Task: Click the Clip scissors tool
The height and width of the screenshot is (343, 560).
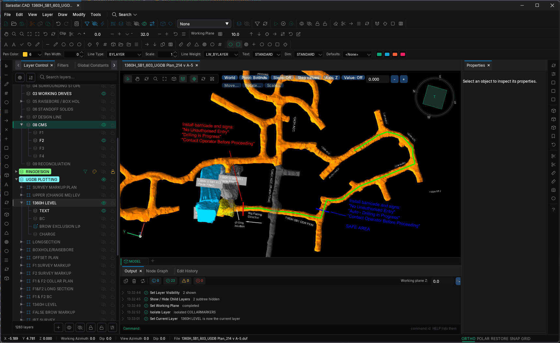Action: click(71, 34)
